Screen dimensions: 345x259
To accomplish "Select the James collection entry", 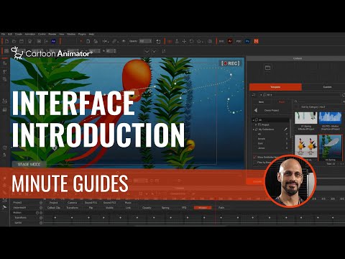I will (261, 148).
